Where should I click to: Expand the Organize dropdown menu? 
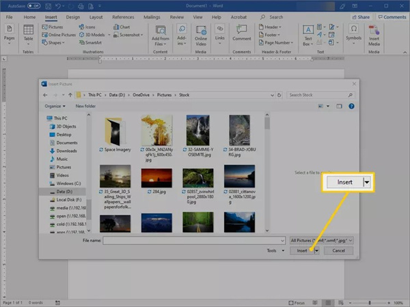coord(55,106)
